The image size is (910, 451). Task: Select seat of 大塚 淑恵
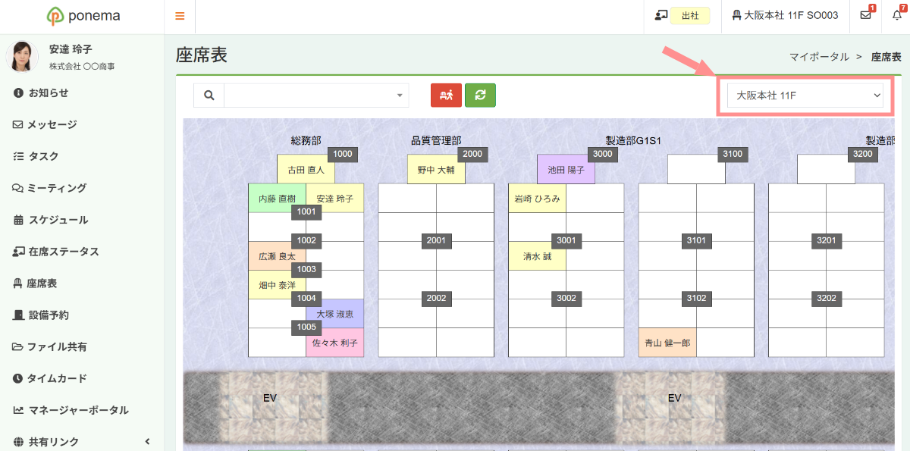[334, 314]
